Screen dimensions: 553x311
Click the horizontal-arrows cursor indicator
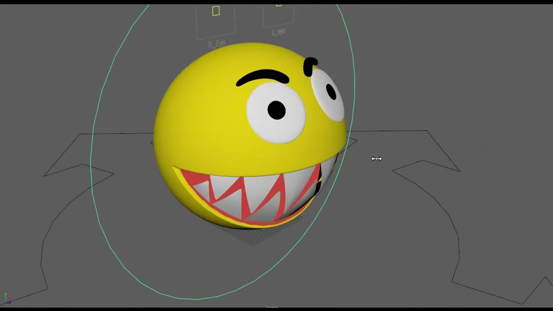click(x=376, y=159)
